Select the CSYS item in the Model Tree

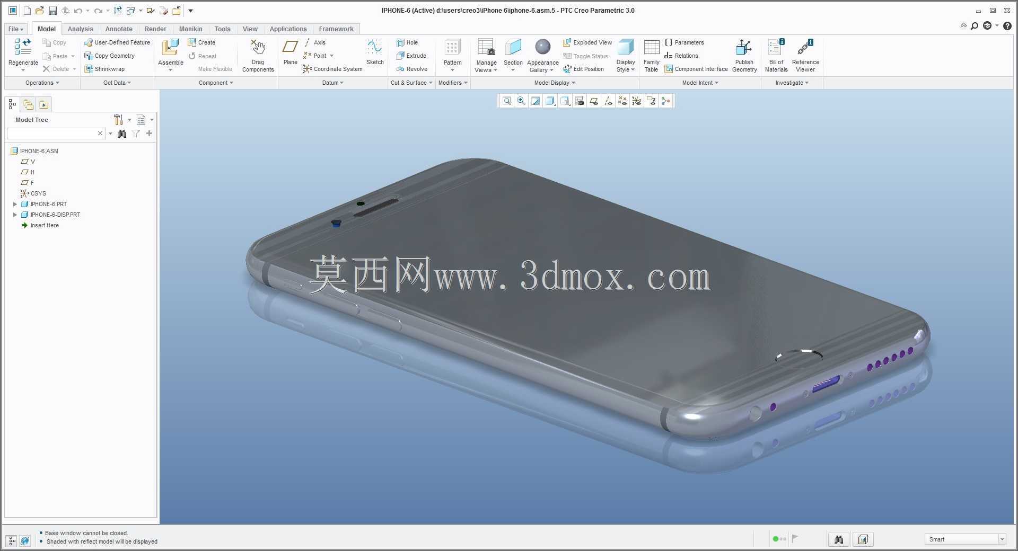pyautogui.click(x=33, y=193)
